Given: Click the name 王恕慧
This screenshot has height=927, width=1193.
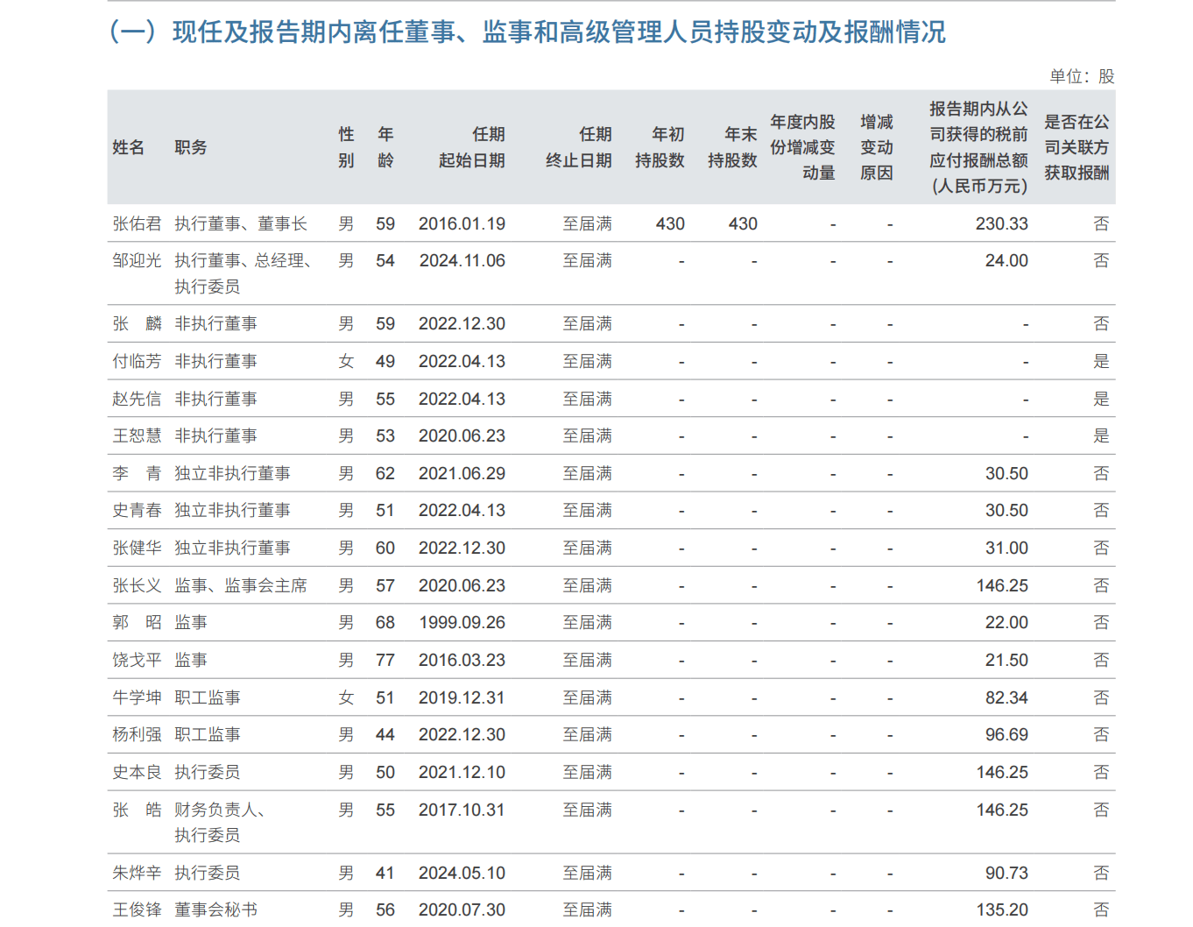Looking at the screenshot, I should (x=137, y=435).
